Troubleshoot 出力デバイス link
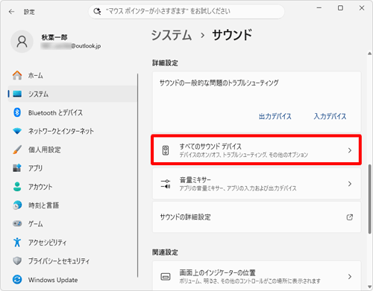The image size is (373, 291). tap(275, 116)
